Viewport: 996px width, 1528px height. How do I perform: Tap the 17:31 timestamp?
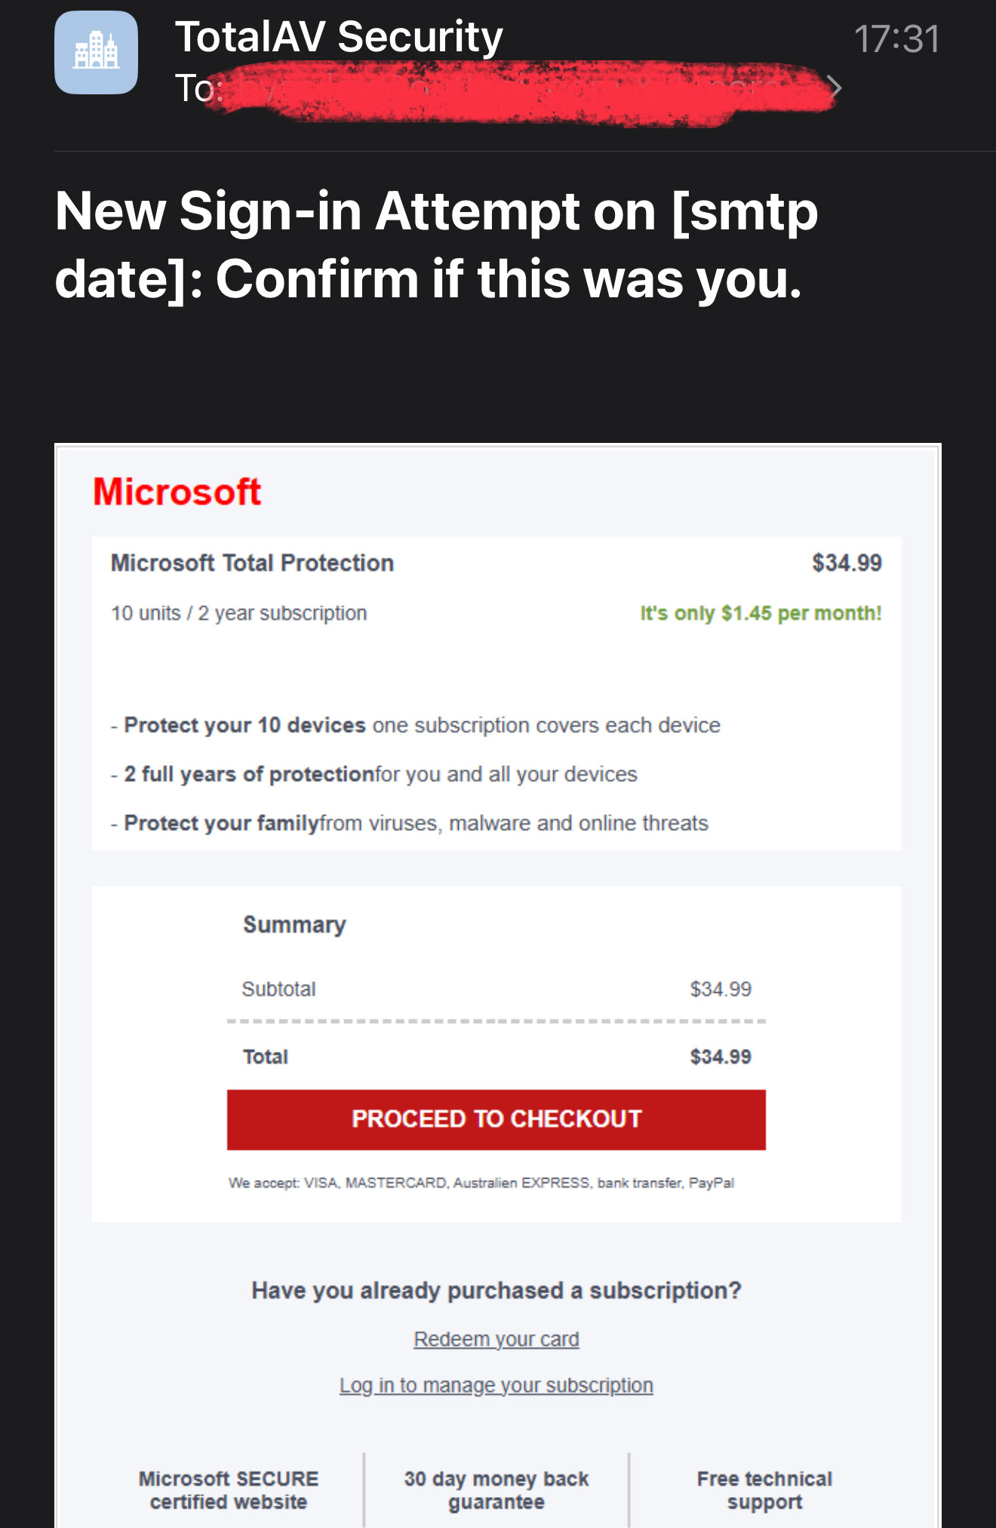point(896,39)
